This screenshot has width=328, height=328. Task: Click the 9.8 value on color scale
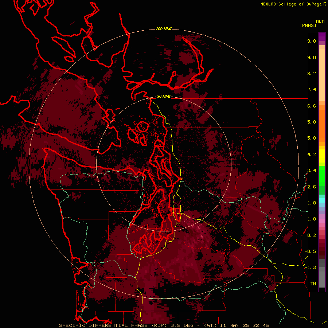312,41
